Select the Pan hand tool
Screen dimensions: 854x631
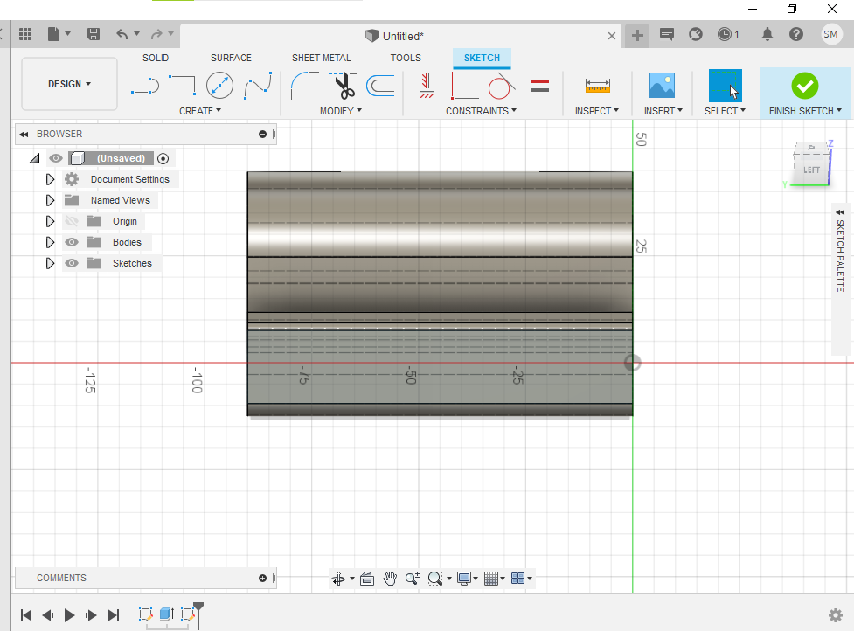(x=390, y=579)
